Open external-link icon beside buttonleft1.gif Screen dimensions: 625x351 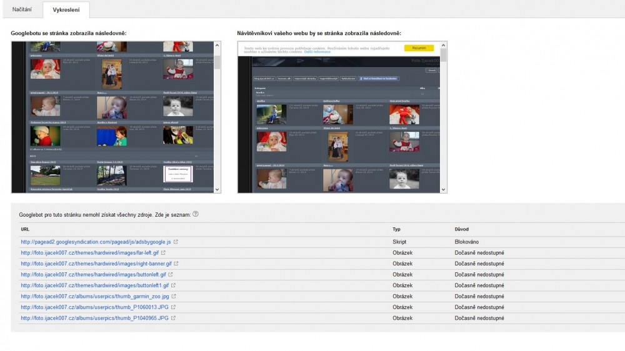point(174,285)
